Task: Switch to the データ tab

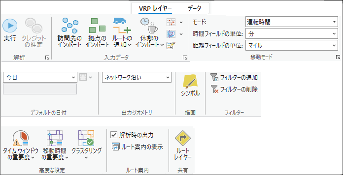Action: coord(194,8)
